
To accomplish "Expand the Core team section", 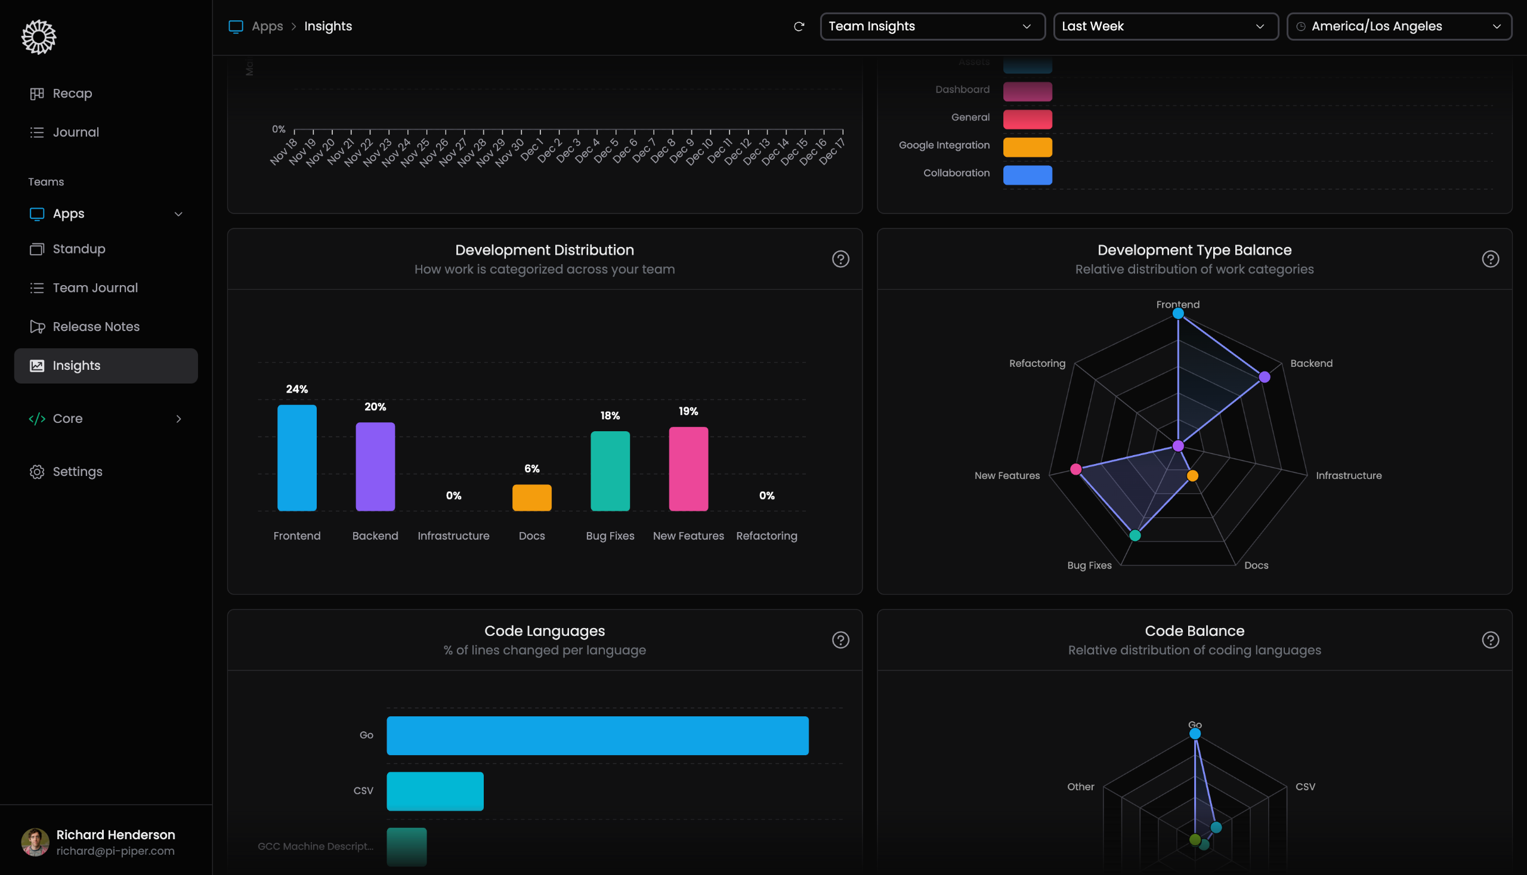I will [x=178, y=419].
